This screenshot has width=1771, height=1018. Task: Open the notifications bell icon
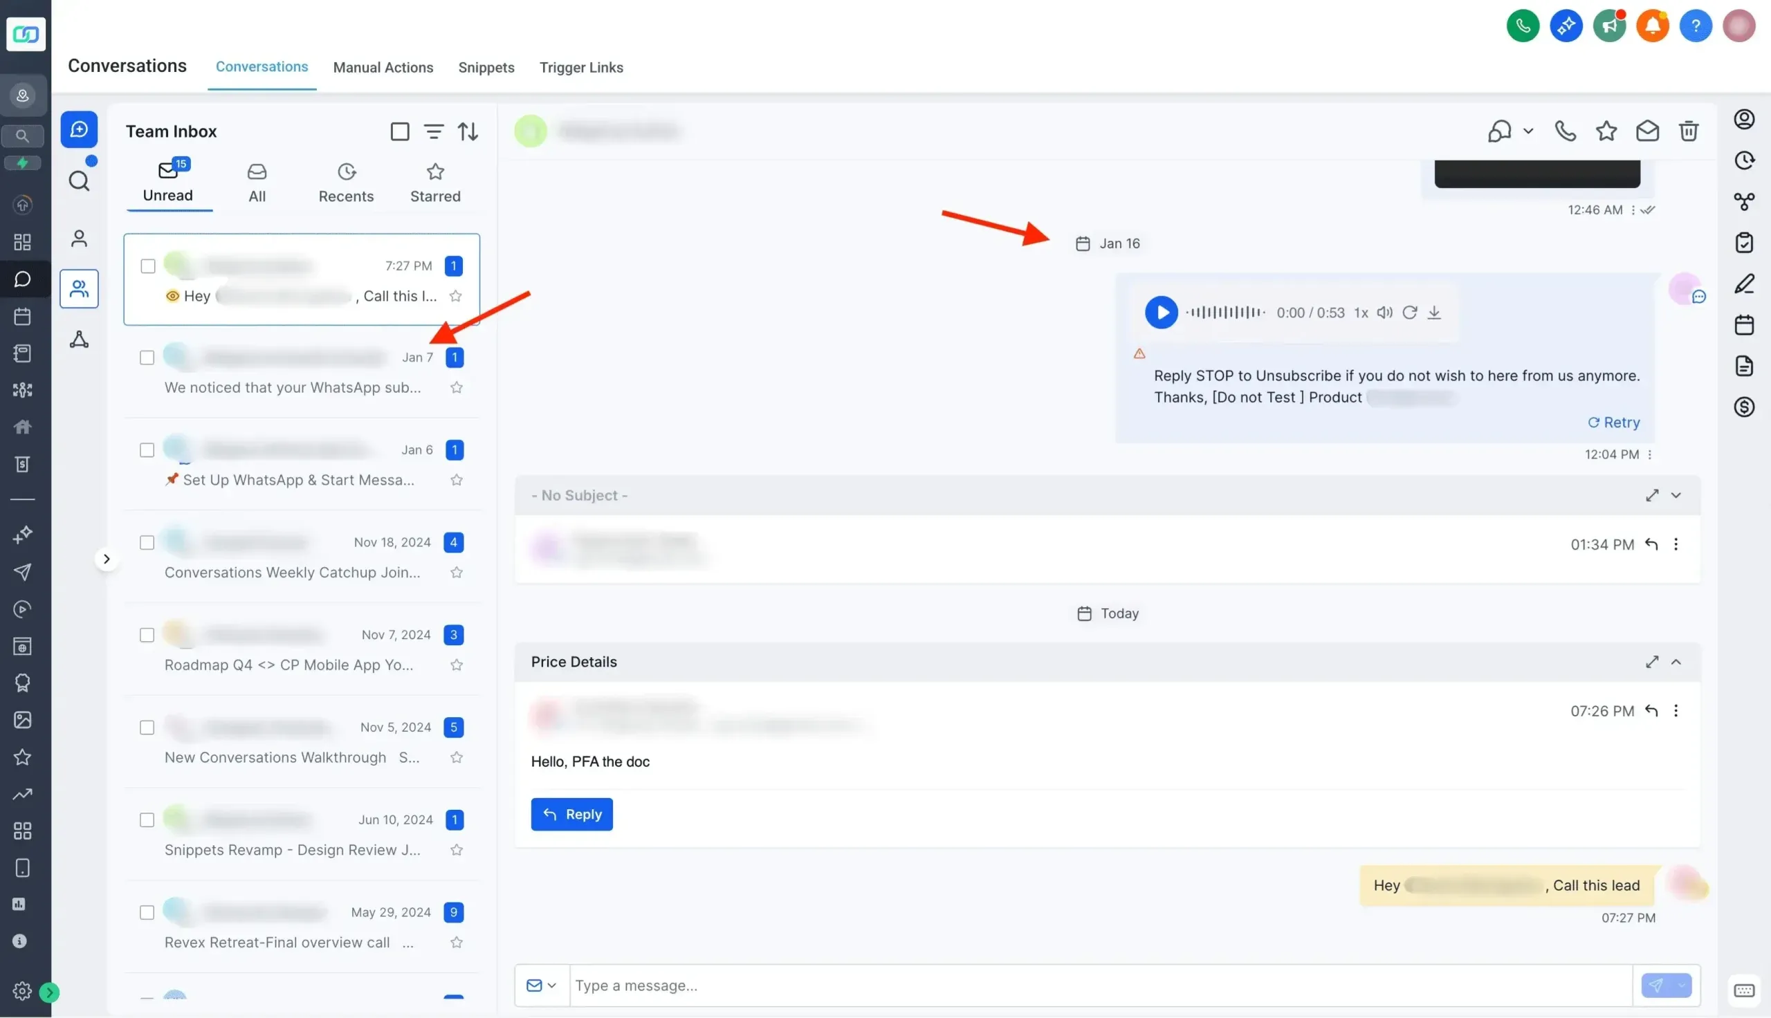pos(1652,26)
